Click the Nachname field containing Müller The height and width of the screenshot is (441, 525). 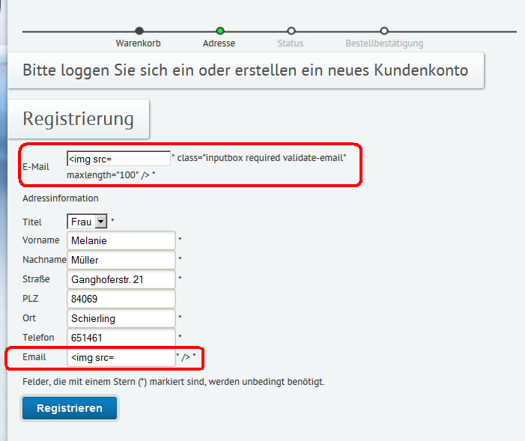[121, 260]
